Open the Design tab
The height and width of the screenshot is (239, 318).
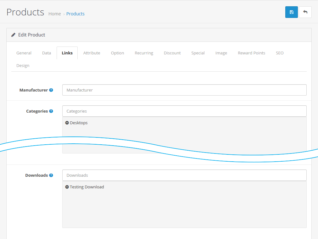click(x=23, y=65)
